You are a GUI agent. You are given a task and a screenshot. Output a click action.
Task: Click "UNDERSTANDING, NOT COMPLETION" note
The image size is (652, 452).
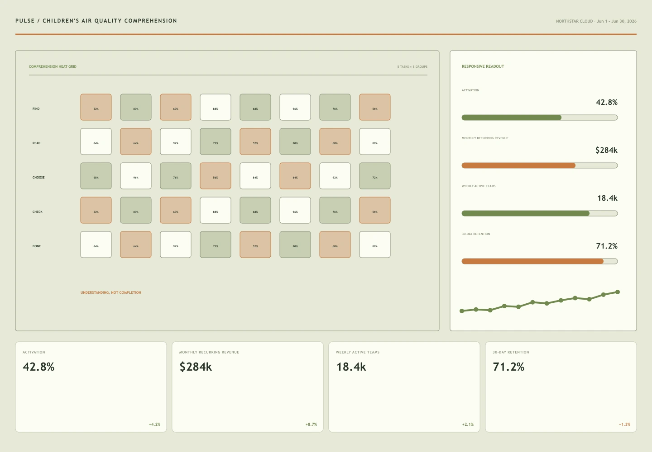(x=111, y=293)
